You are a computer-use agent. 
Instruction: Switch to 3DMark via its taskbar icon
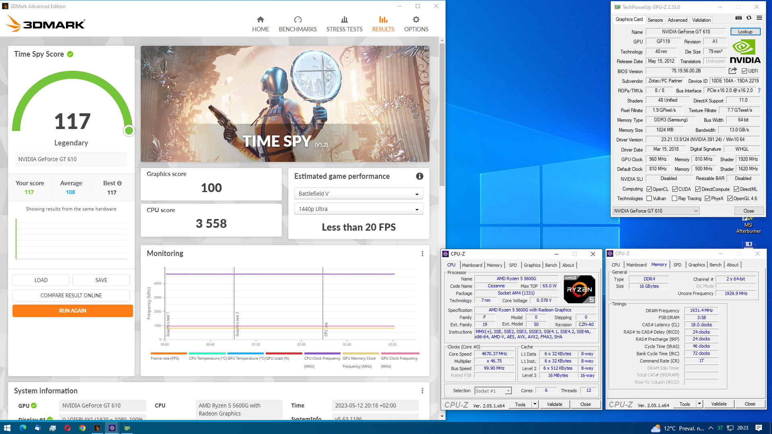[97, 428]
